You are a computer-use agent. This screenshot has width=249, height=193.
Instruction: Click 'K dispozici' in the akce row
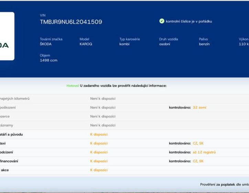pos(99,170)
